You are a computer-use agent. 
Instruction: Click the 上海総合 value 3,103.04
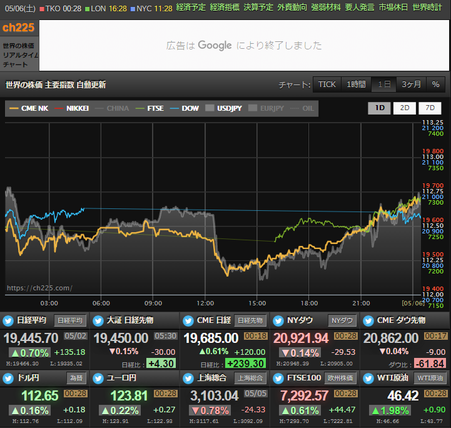[x=215, y=396]
